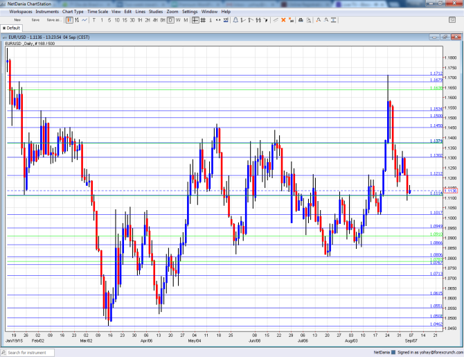The image size is (464, 357).
Task: Open the Time Scale menu
Action: click(x=98, y=12)
